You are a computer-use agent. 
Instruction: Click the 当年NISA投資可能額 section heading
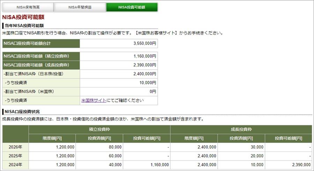pos(24,26)
